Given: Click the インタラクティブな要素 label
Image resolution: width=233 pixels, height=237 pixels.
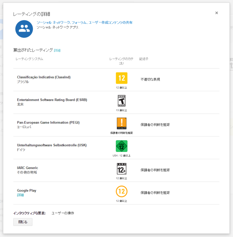Looking at the screenshot, I should (x=30, y=213).
